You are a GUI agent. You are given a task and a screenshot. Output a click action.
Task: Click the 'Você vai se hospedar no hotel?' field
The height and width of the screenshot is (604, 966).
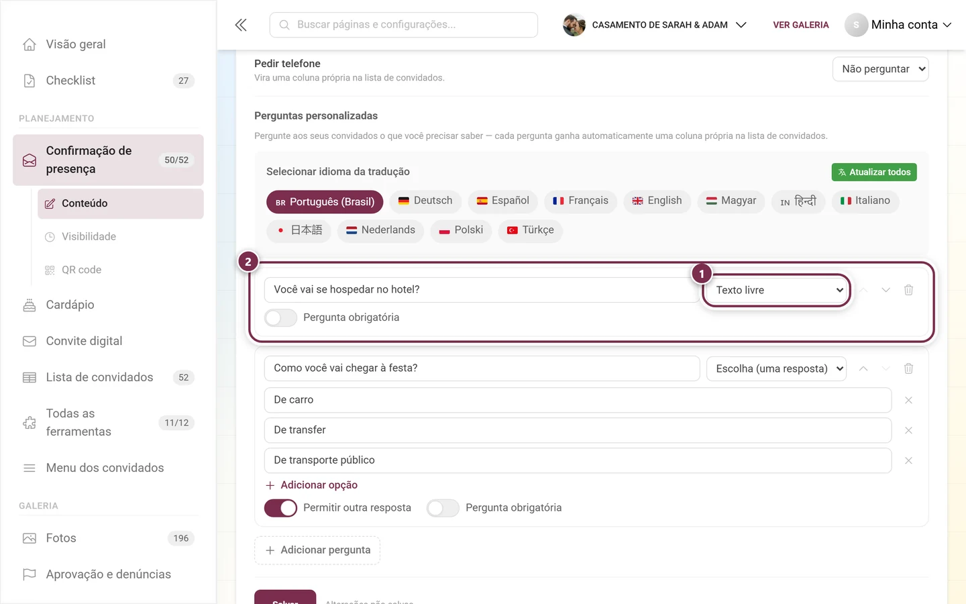pos(482,290)
